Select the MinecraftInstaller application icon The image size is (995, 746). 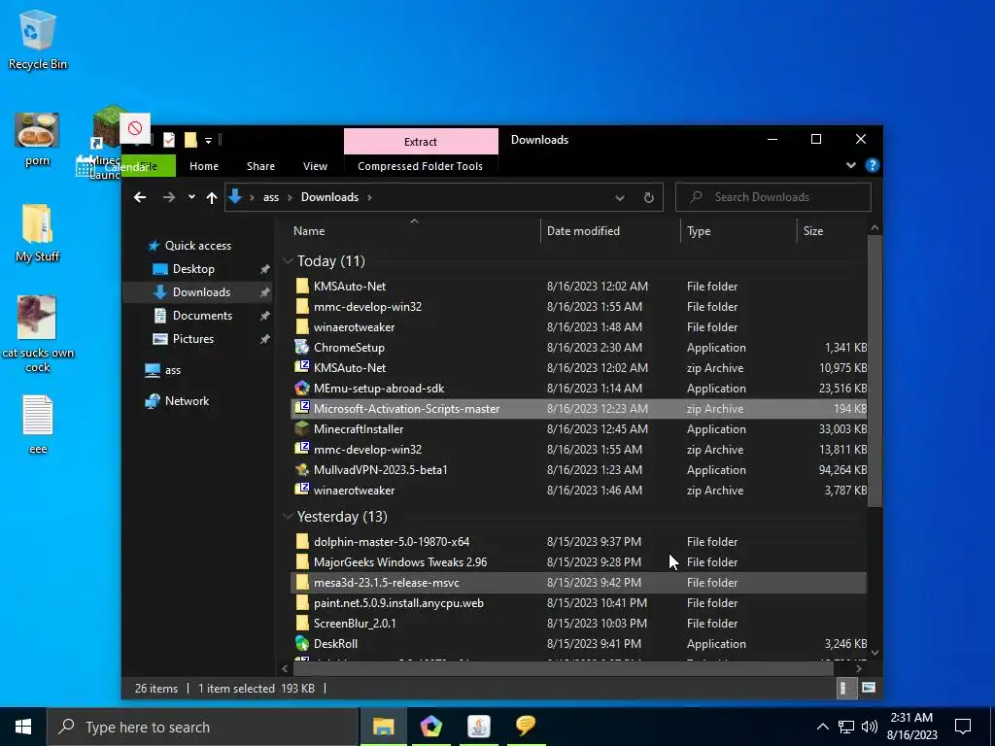tap(302, 428)
